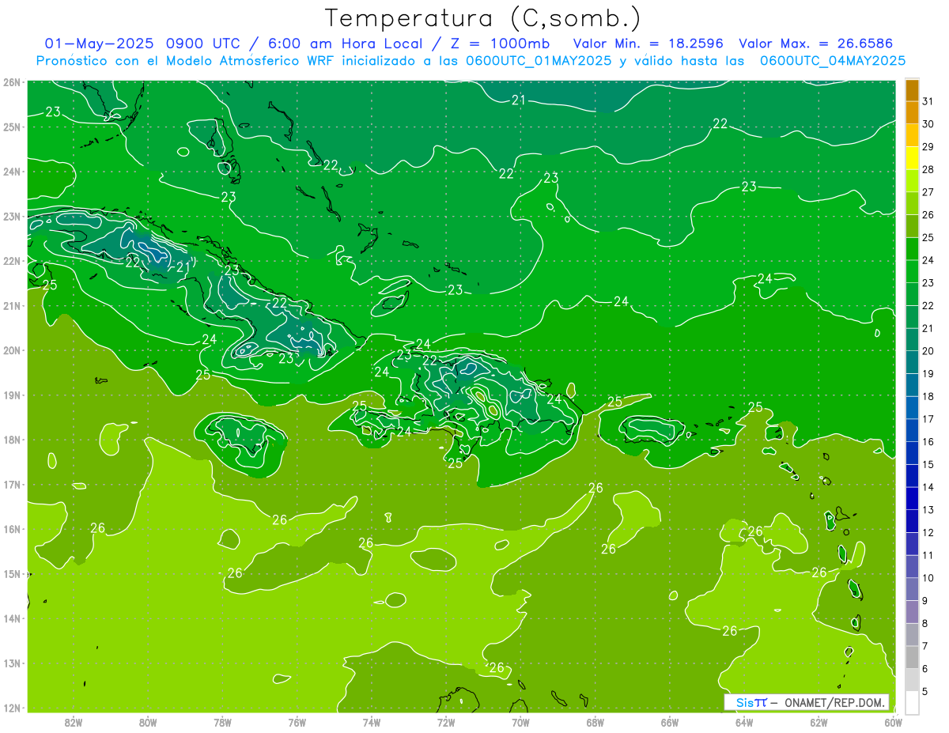Click the 18N latitude axis label
The height and width of the screenshot is (733, 949).
coord(12,440)
